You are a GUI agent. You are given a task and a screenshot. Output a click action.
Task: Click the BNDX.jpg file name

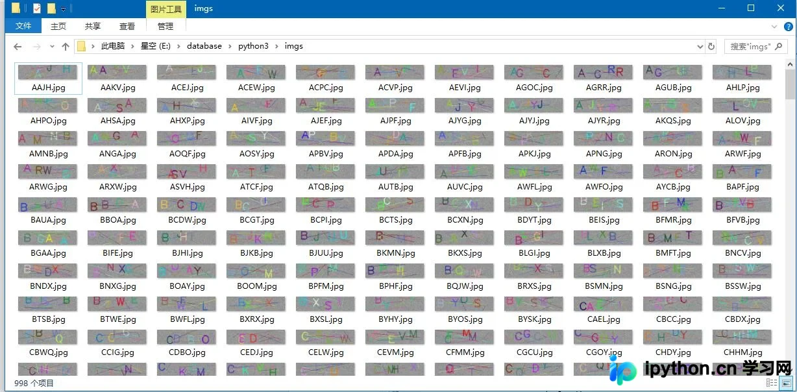pos(48,286)
